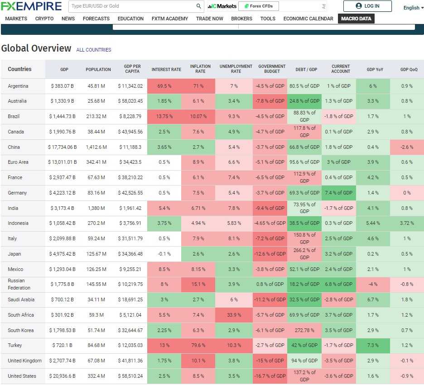This screenshot has height=385, width=424.
Task: Click the Argentina country row label
Action: (x=18, y=86)
